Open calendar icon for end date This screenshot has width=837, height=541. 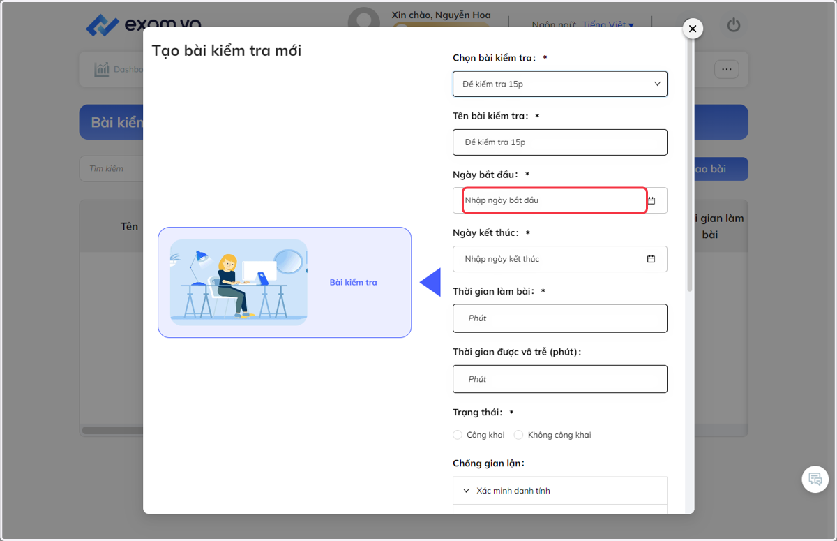coord(651,259)
